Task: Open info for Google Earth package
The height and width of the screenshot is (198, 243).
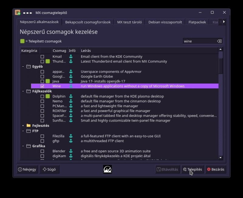Action: click(x=71, y=76)
